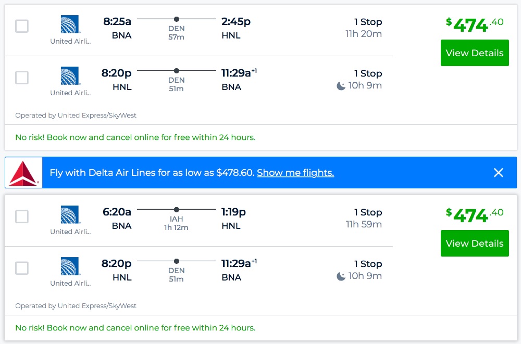This screenshot has height=344, width=521.
Task: View Details for the 6:20a itinerary
Action: [x=475, y=244]
